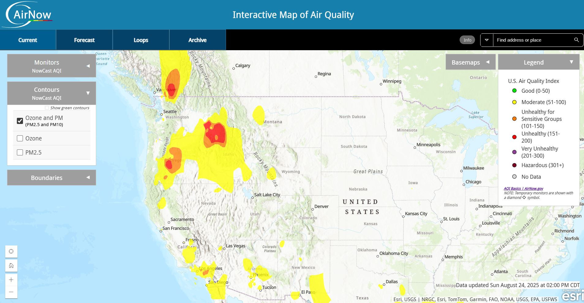Click the St. Louis city label

(x=451, y=219)
